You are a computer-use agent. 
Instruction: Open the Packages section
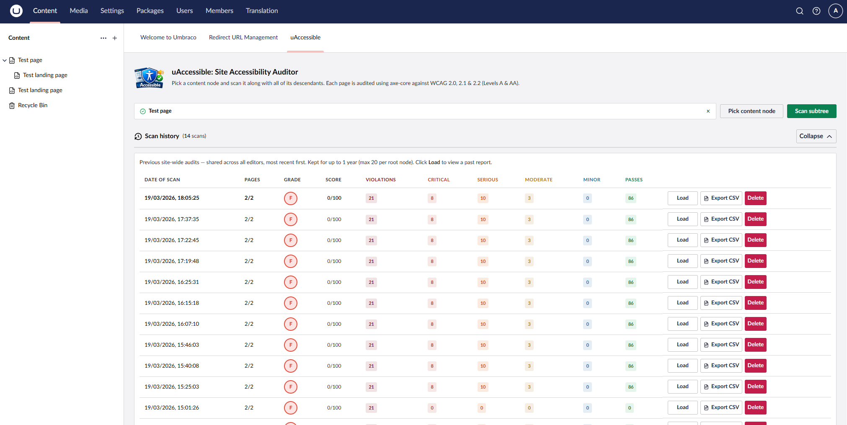click(150, 11)
